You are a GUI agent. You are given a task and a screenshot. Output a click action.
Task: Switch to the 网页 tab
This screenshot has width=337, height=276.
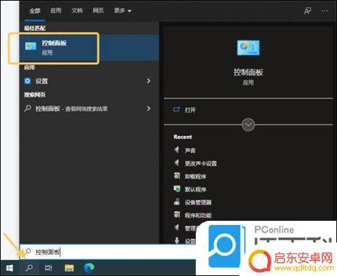click(x=98, y=10)
